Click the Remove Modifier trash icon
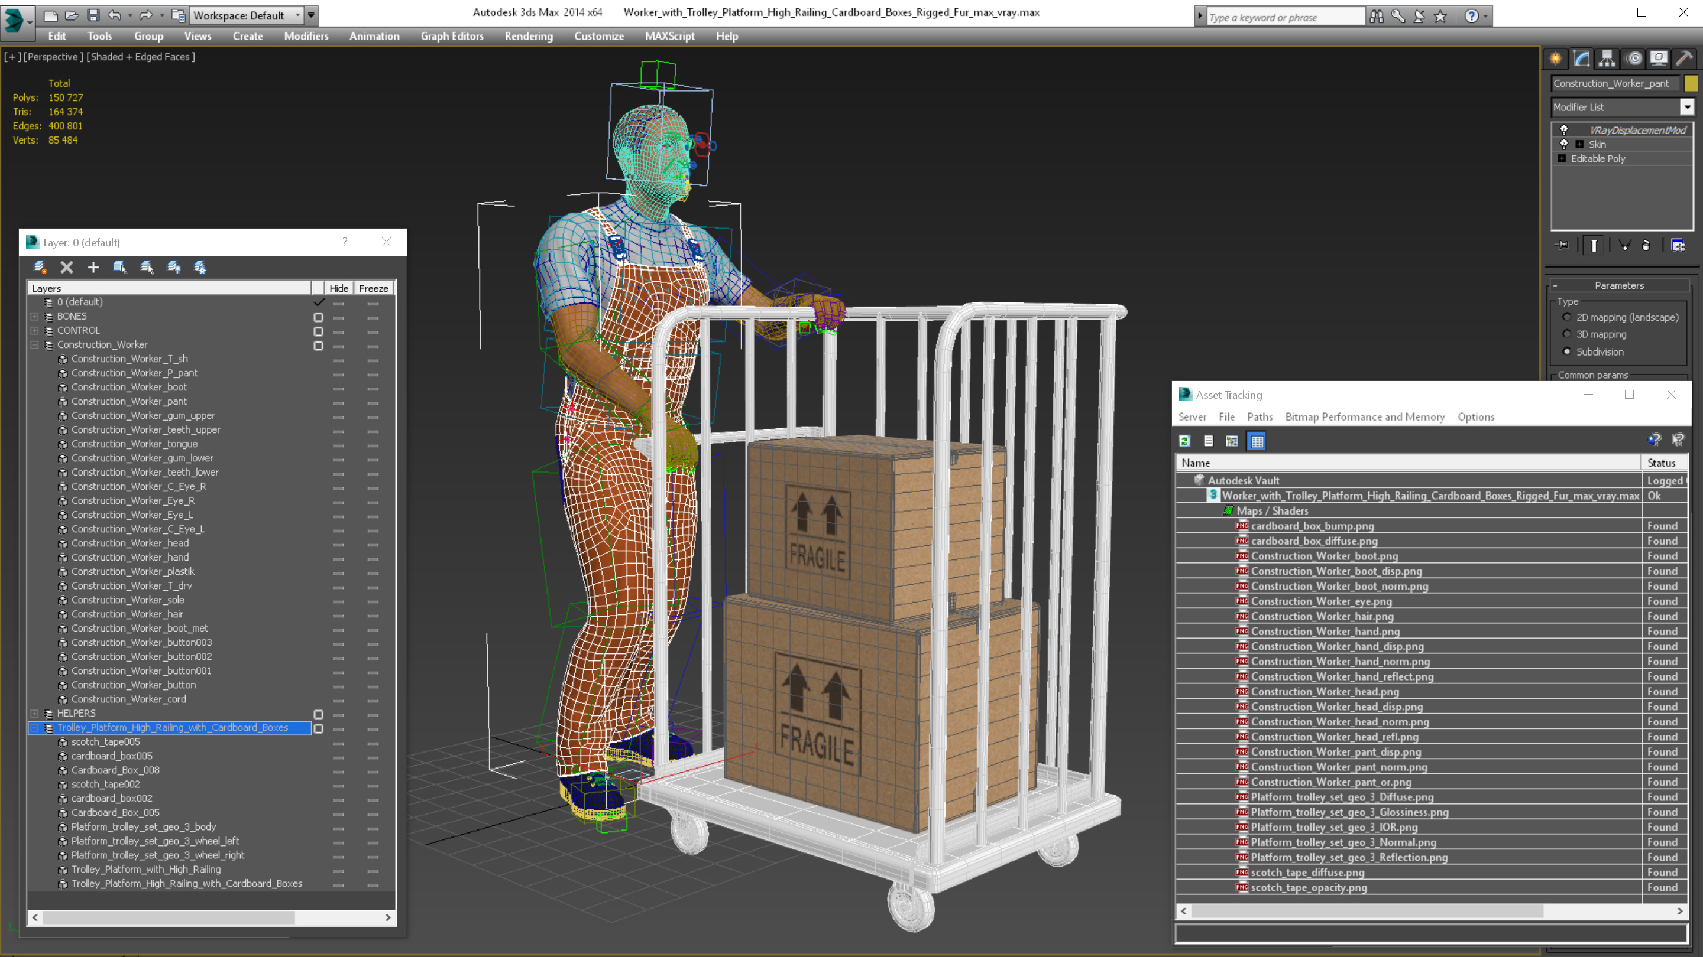The width and height of the screenshot is (1703, 957). (x=1646, y=245)
